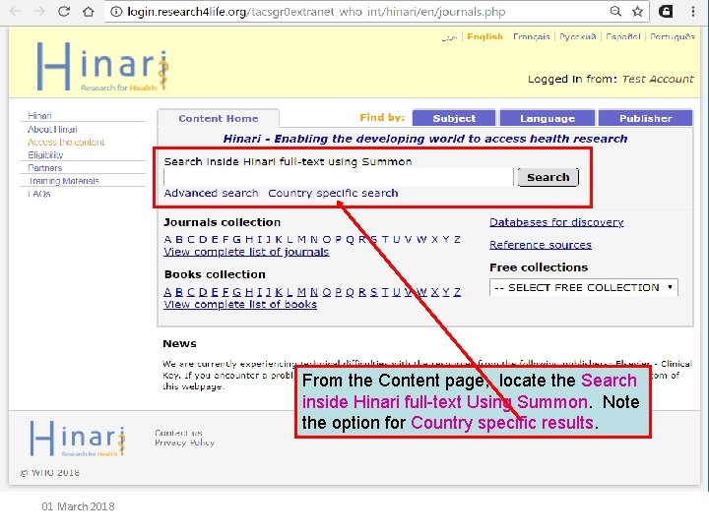Open View complete list of journals
709x531 pixels.
point(246,252)
